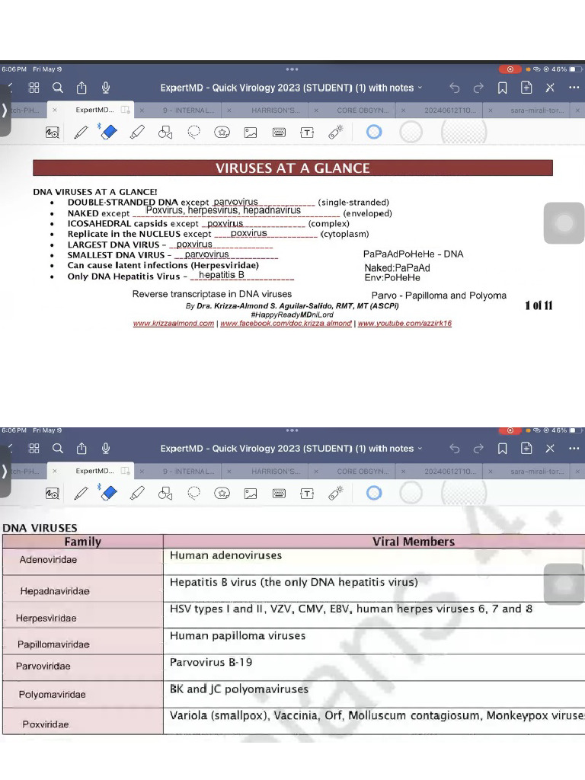Select the highlighter above the DNA Viruses table

point(137,493)
